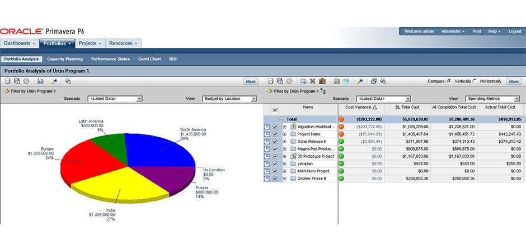The width and height of the screenshot is (526, 251).
Task: Click the magnifier search icon in right pane toolbar
Action: pyautogui.click(x=360, y=81)
